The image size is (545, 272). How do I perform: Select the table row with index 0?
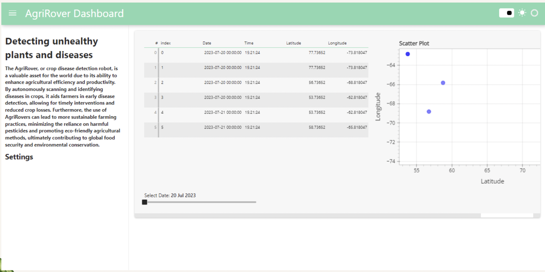(x=258, y=53)
